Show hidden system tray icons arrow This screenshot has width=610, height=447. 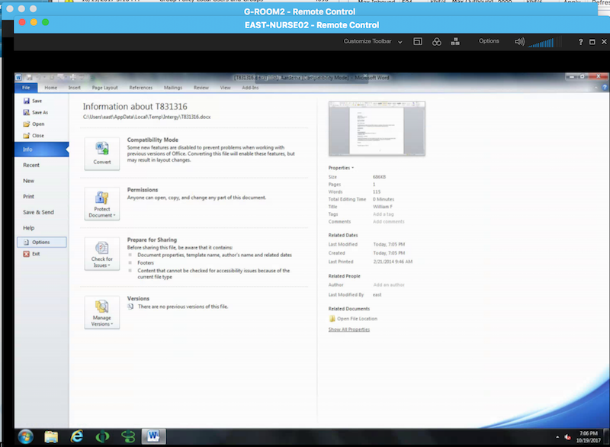(557, 437)
